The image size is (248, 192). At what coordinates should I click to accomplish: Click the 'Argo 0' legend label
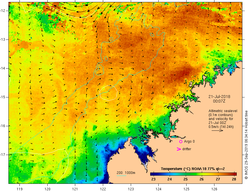189,141
